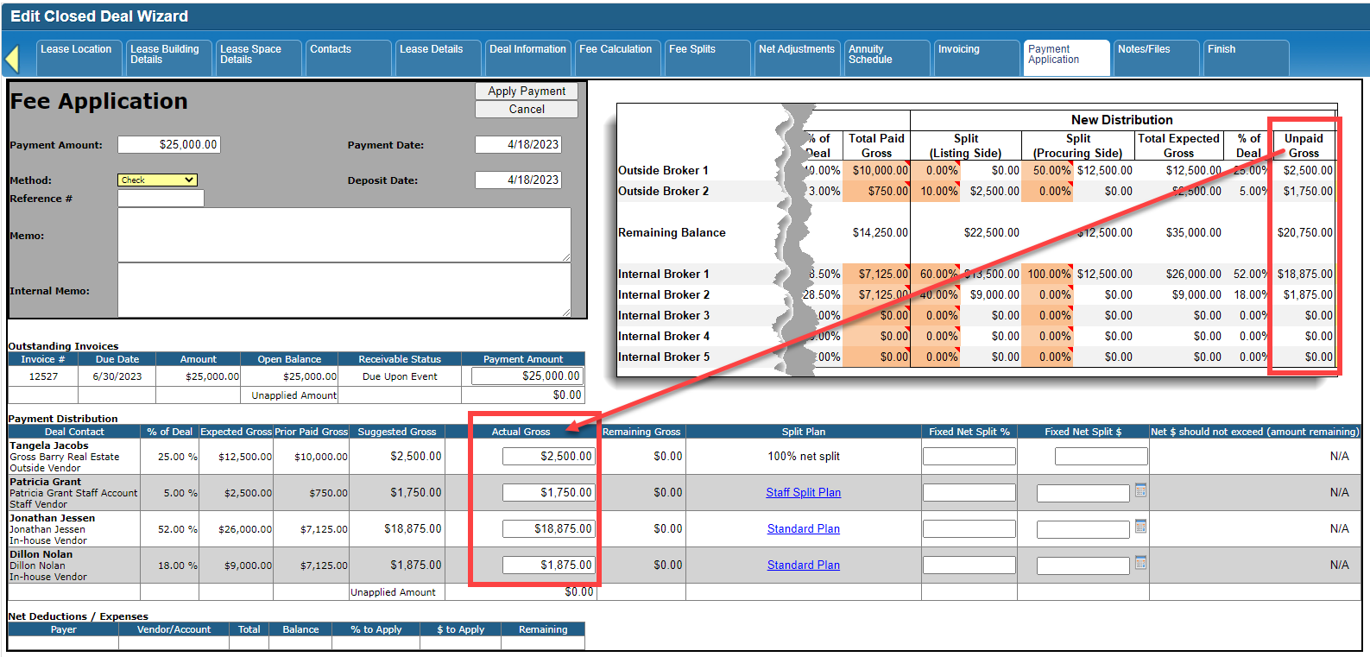
Task: Focus the Reference # input field
Action: tap(161, 199)
